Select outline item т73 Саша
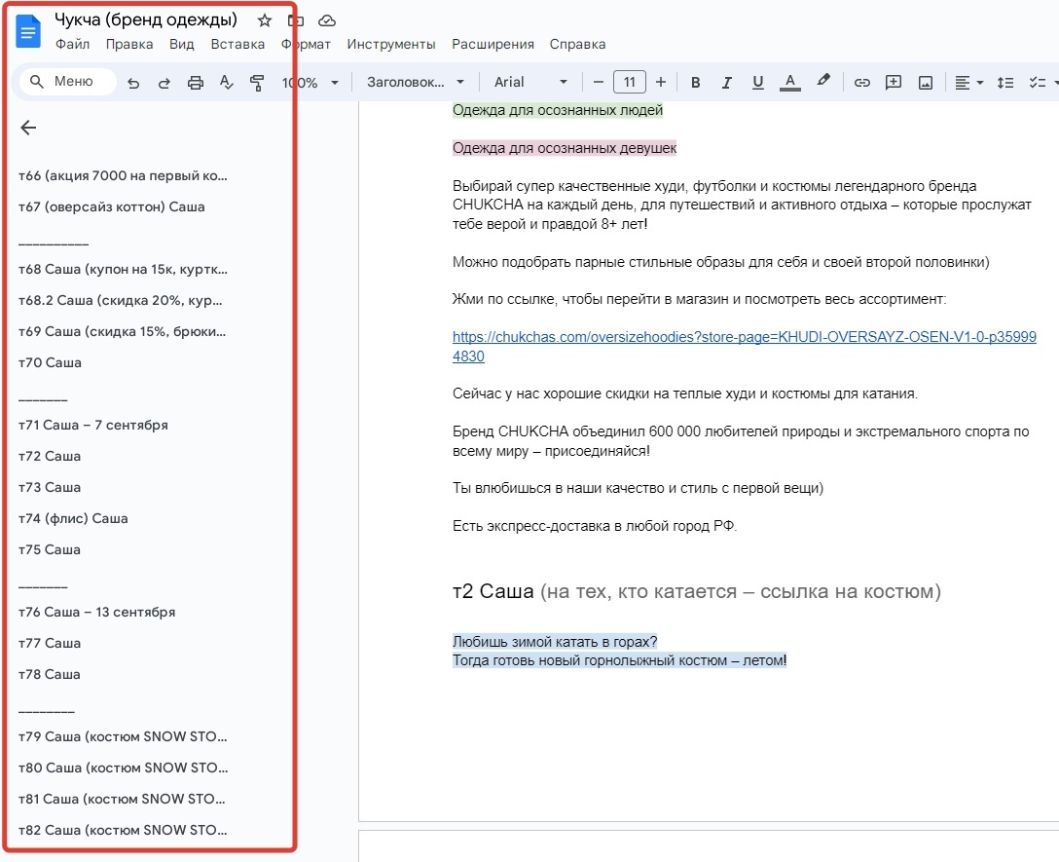 coord(50,487)
